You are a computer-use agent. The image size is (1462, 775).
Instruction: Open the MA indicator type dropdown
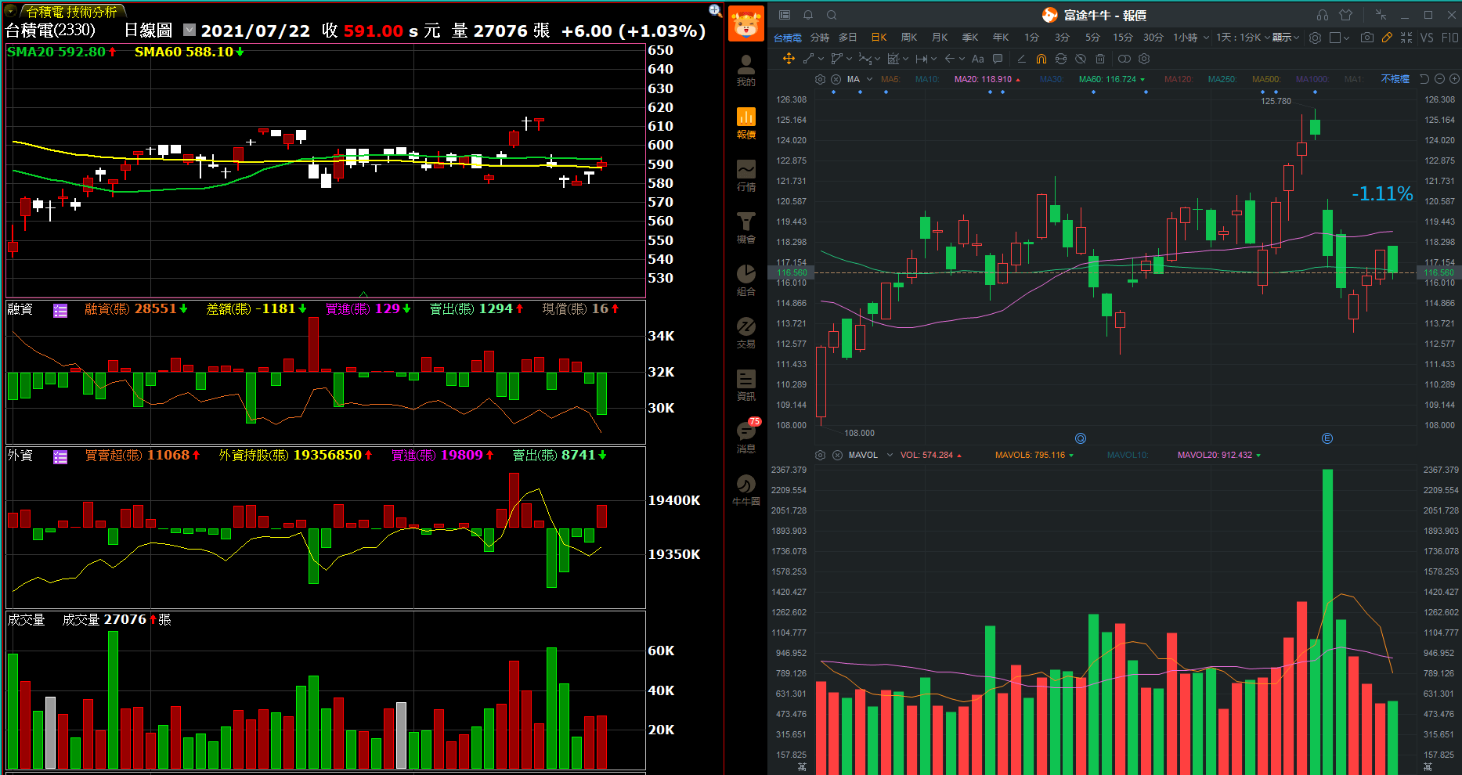(x=869, y=79)
